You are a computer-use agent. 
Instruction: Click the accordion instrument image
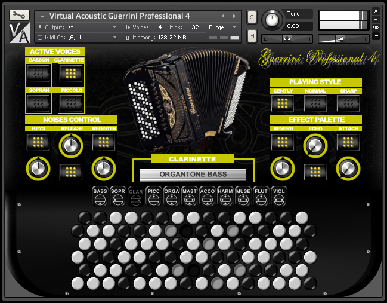click(187, 99)
